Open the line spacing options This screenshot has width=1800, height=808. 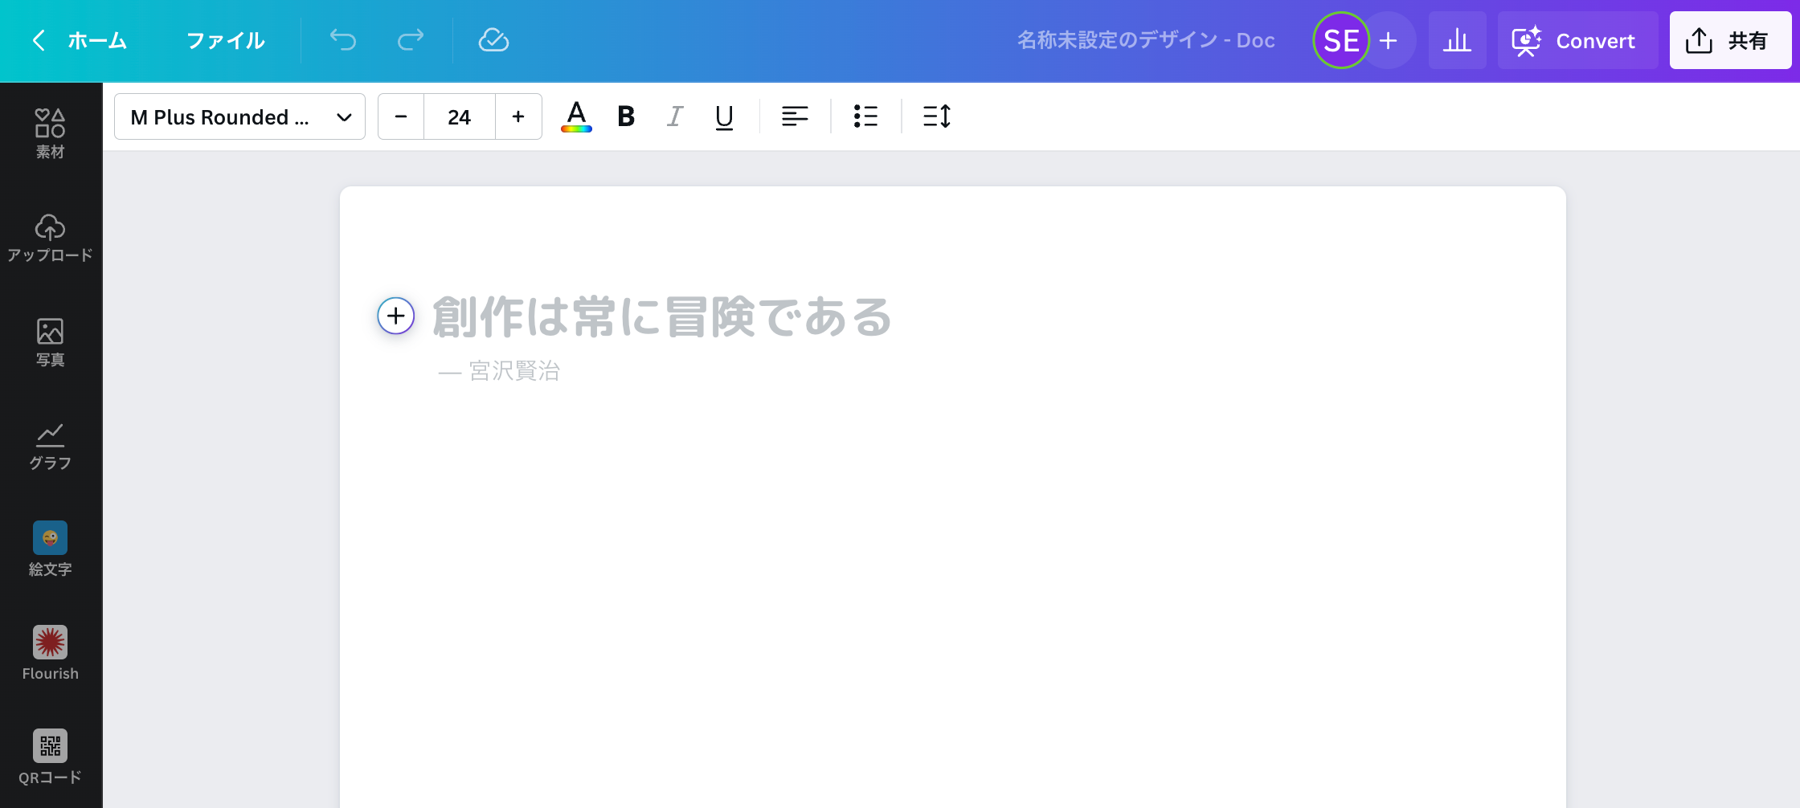coord(937,116)
